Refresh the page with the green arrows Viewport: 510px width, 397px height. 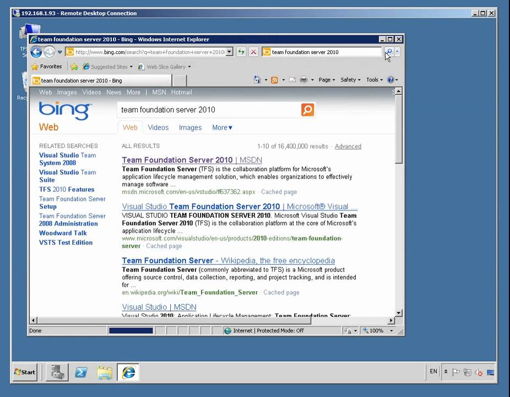pos(241,52)
